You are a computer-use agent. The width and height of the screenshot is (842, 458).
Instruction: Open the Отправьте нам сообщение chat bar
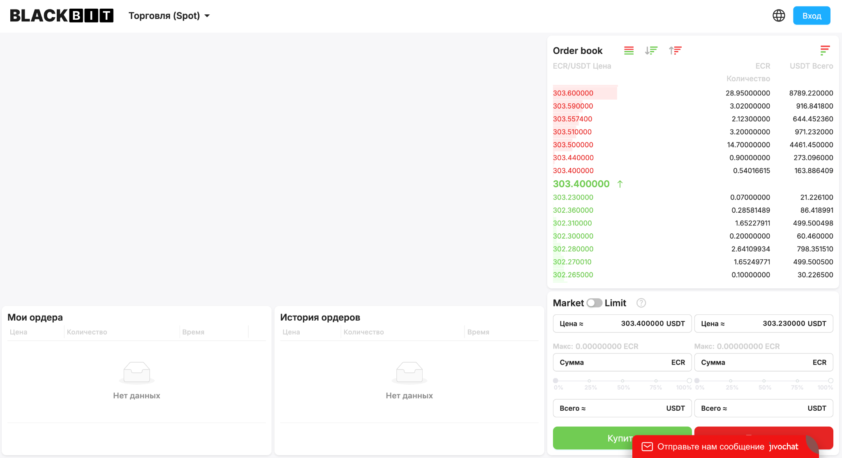[725, 446]
